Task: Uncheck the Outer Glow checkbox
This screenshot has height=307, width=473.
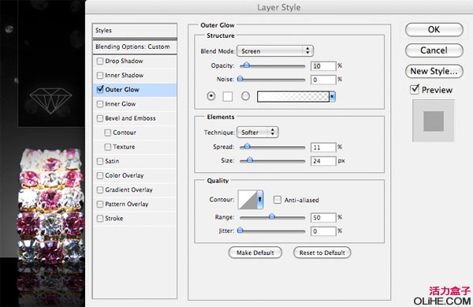Action: pos(100,89)
